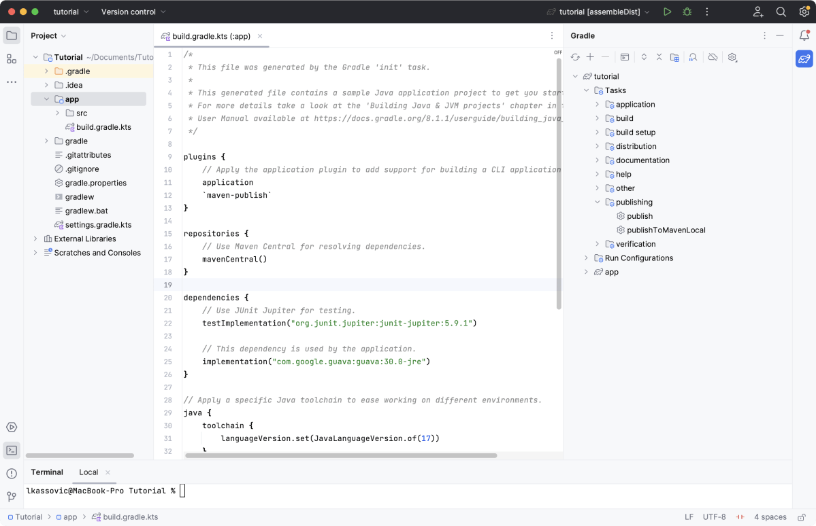Click UTF-8 encoding in status bar

pos(714,517)
